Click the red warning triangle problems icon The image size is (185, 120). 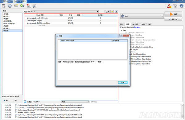coord(169,6)
